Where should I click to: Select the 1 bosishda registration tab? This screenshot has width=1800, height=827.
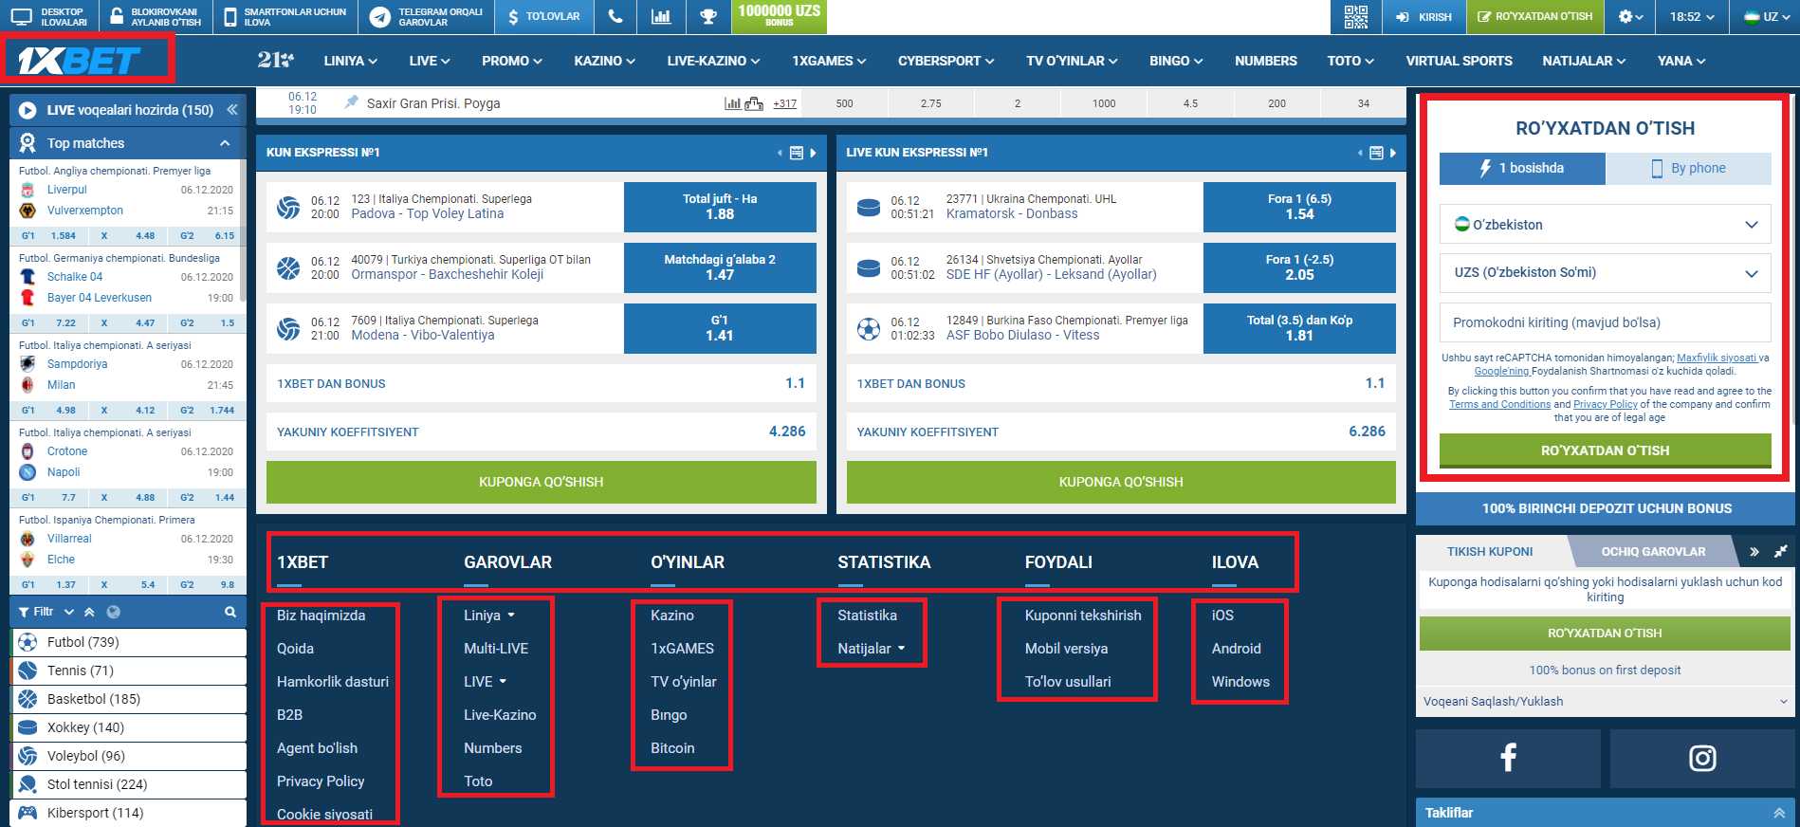click(x=1522, y=168)
